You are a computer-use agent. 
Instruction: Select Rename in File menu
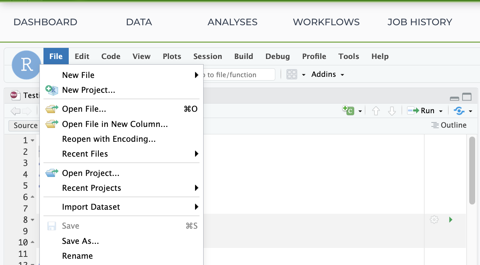pos(121,256)
